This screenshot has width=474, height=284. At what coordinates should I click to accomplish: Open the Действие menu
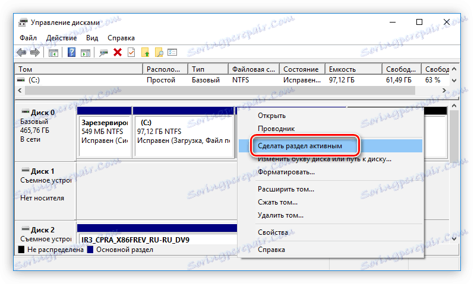pyautogui.click(x=61, y=38)
